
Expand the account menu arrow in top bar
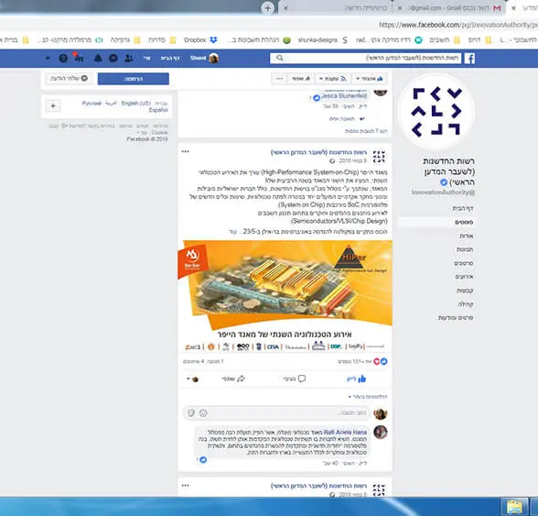pyautogui.click(x=48, y=58)
